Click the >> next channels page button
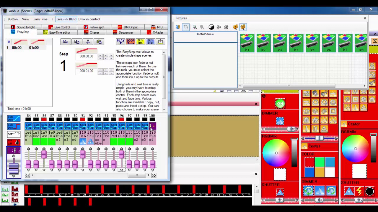Screen dimensions: 378x212 [x=154, y=175]
